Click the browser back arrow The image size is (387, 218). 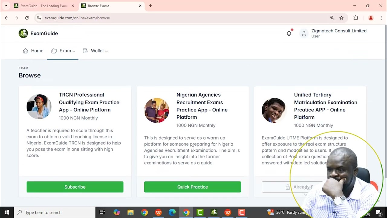coord(6,18)
